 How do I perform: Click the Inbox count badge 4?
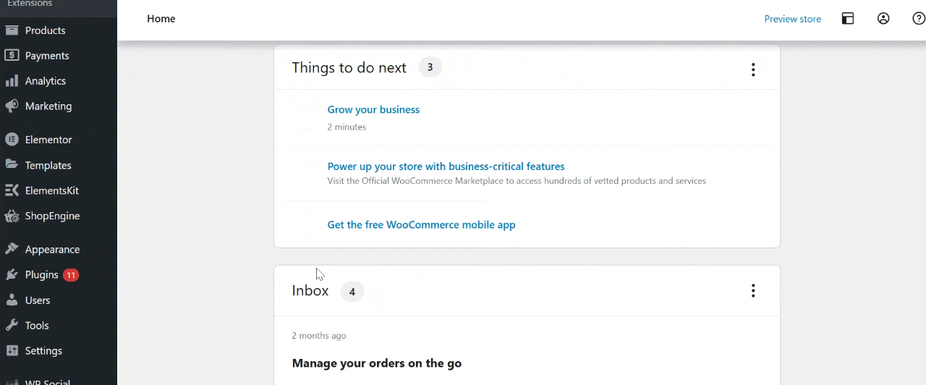pyautogui.click(x=352, y=292)
